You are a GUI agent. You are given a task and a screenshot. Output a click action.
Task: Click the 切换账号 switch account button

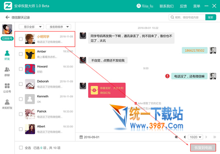coord(7,38)
